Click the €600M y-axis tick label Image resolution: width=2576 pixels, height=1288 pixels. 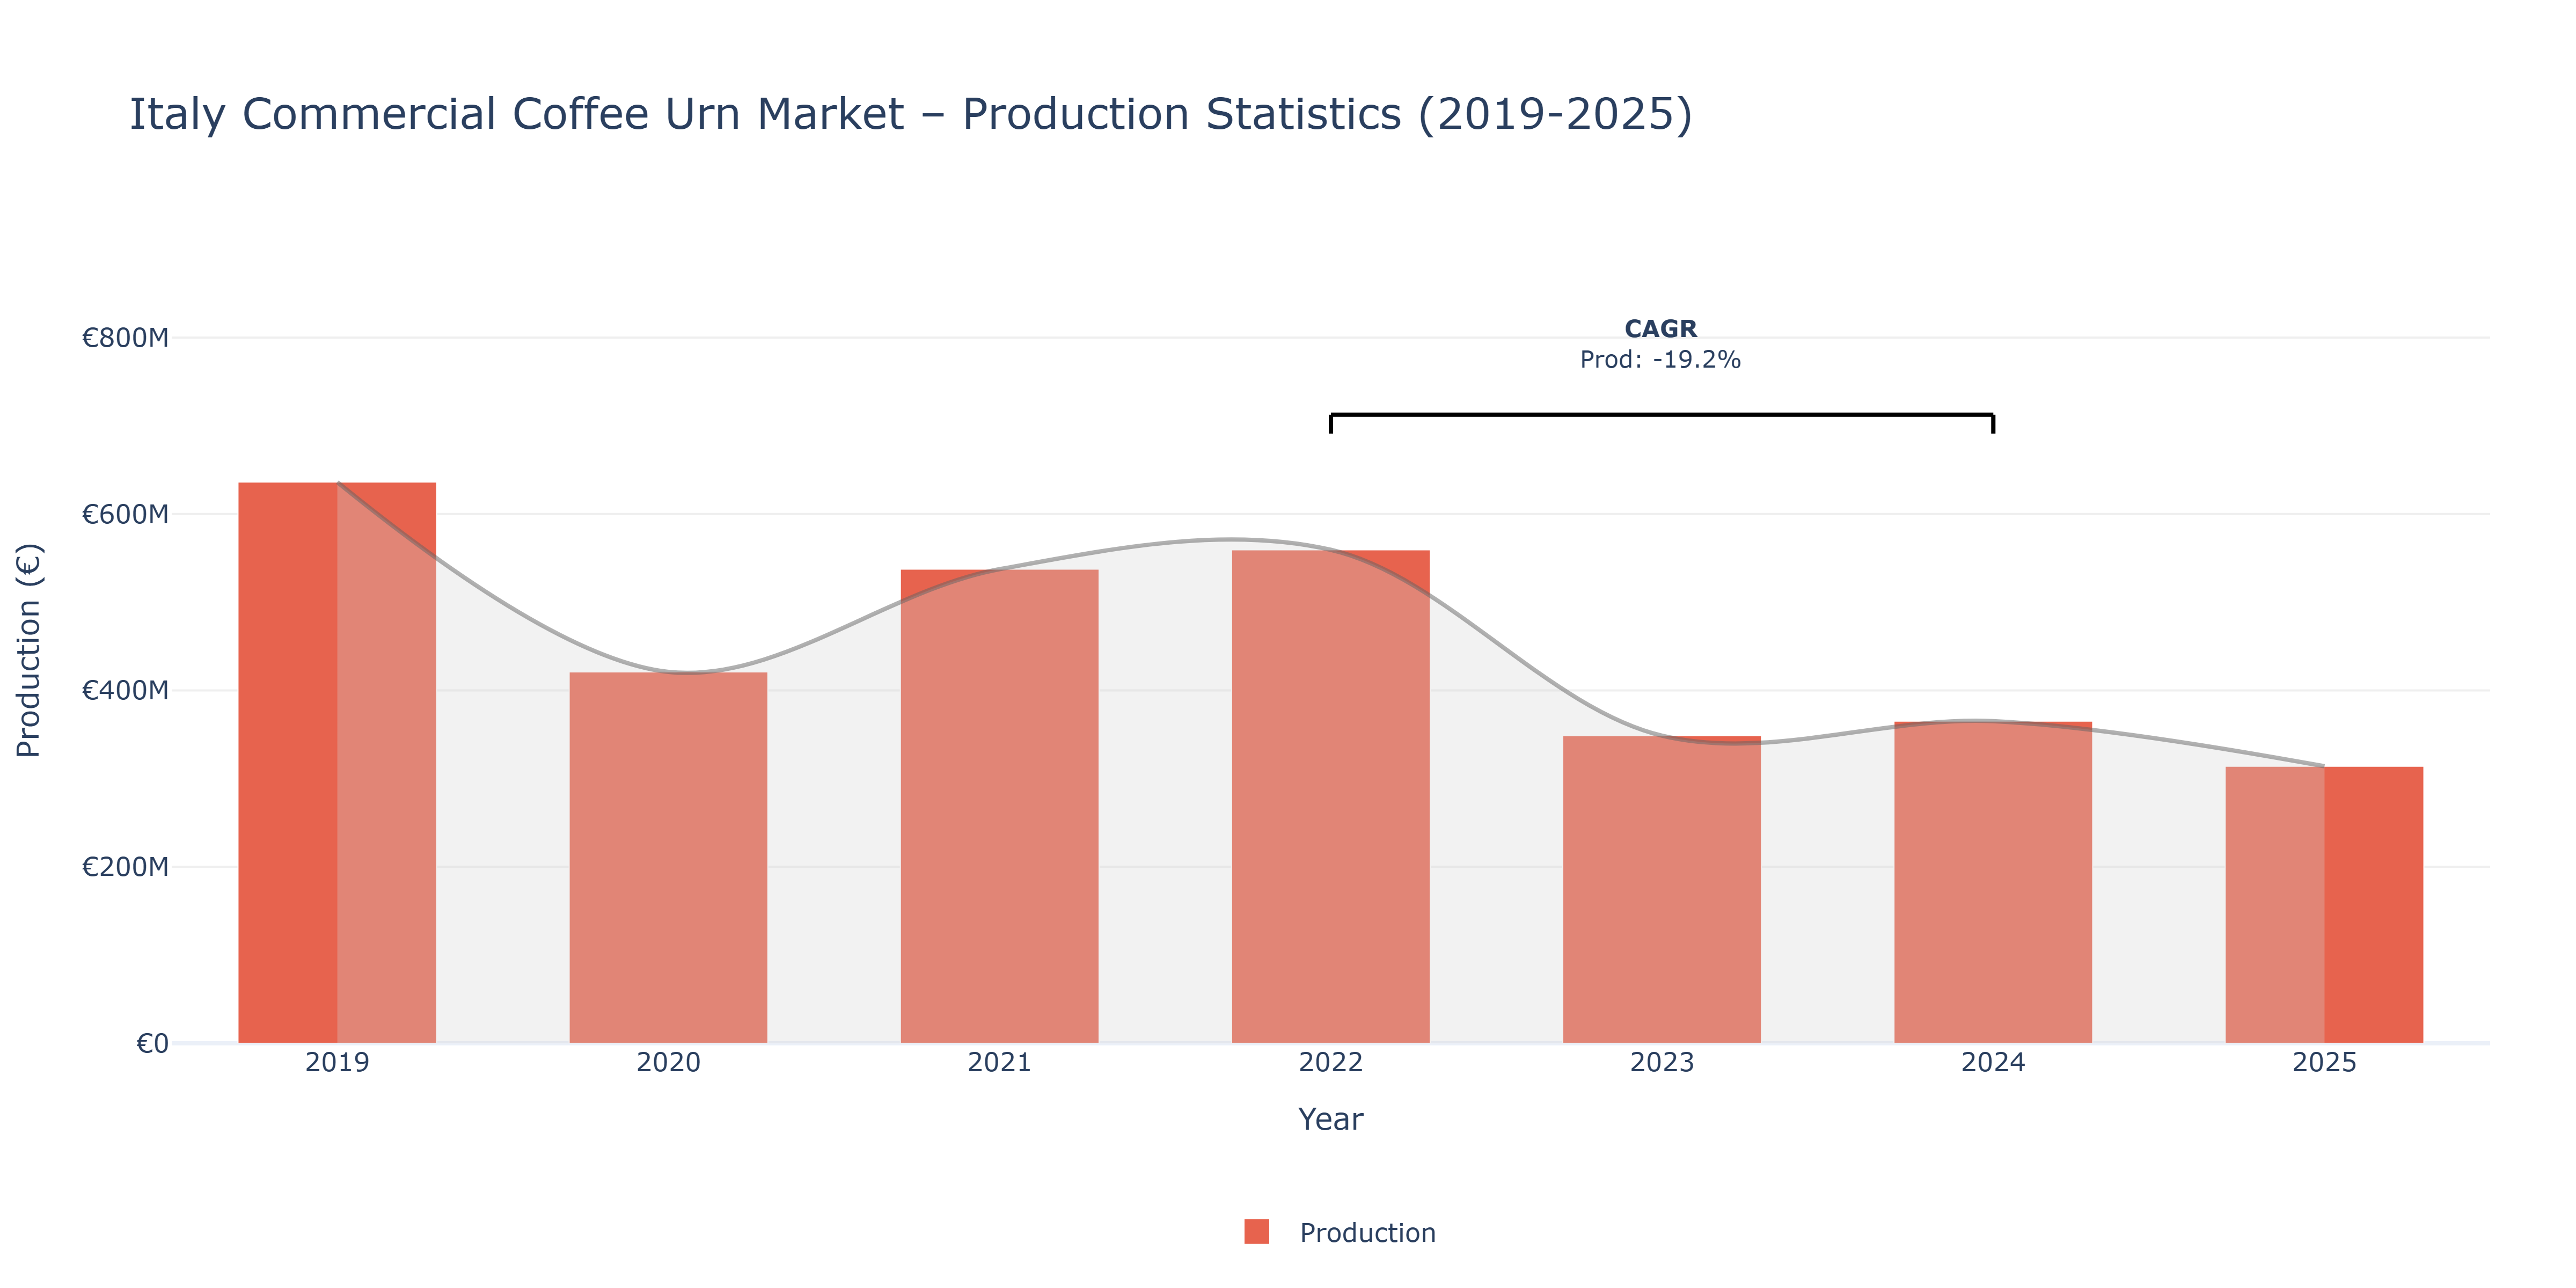tap(125, 515)
